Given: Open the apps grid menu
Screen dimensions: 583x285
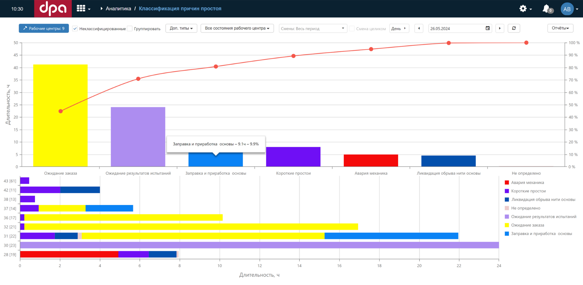Looking at the screenshot, I should (x=83, y=8).
